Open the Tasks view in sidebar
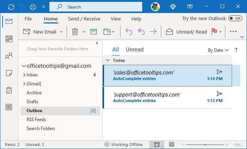The width and height of the screenshot is (247, 149). 9,90
